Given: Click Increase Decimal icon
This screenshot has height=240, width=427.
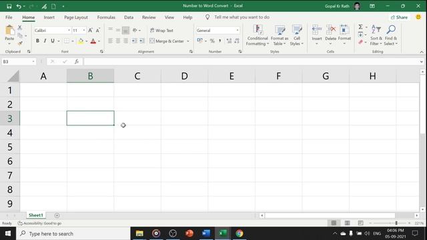Looking at the screenshot, I should pyautogui.click(x=229, y=41).
